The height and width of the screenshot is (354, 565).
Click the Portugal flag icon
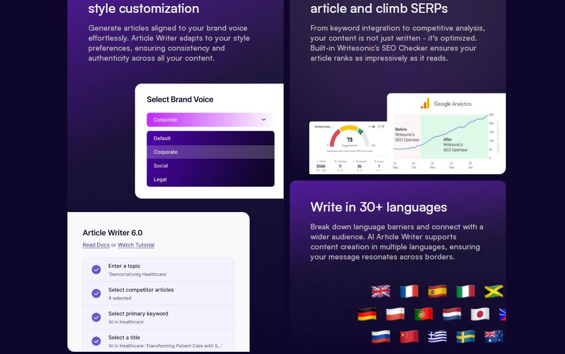point(423,314)
